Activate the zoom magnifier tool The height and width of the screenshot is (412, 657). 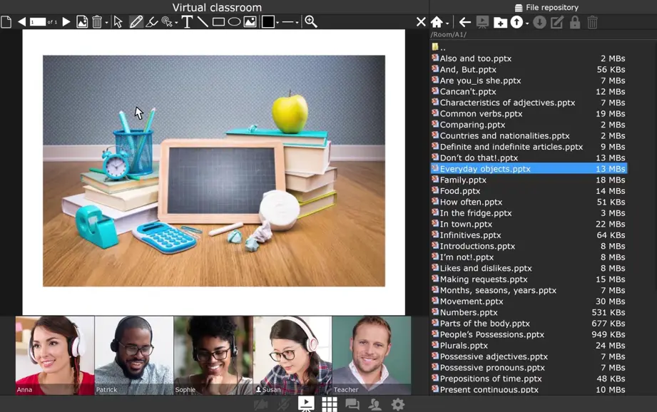(x=311, y=21)
